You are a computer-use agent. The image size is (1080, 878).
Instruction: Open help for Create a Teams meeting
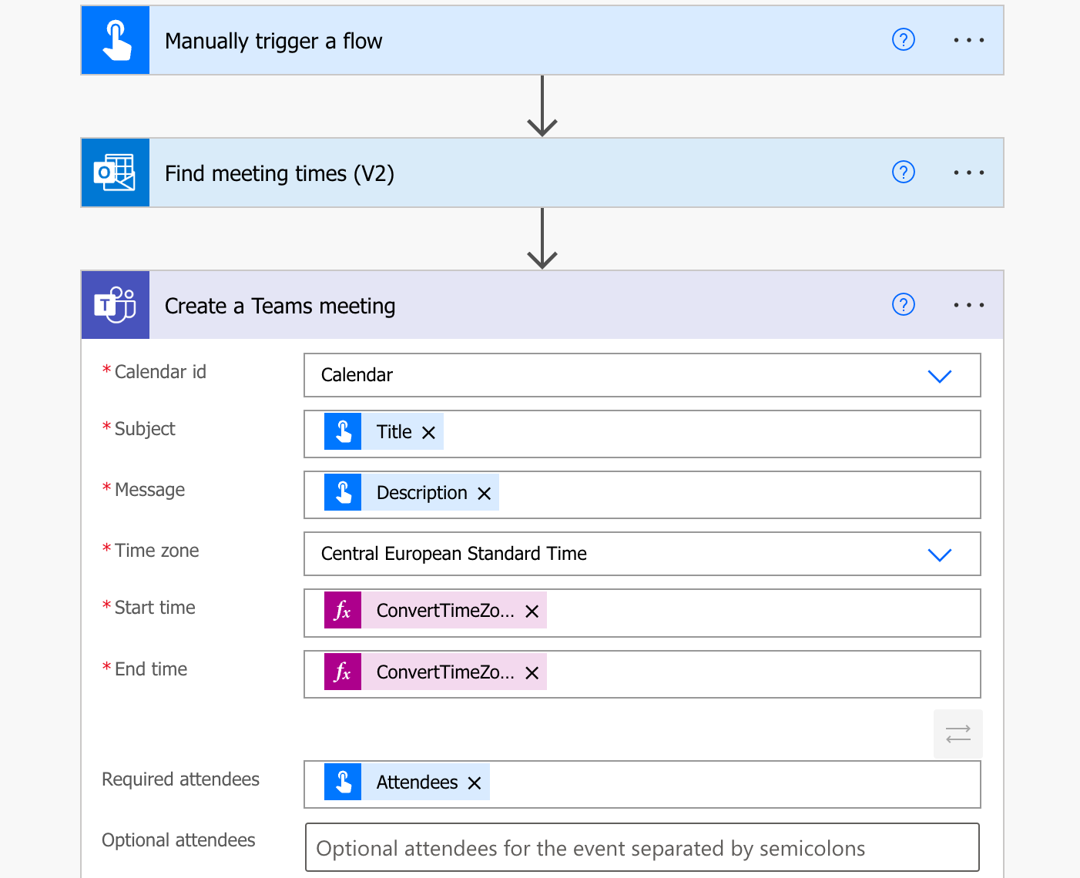(903, 304)
